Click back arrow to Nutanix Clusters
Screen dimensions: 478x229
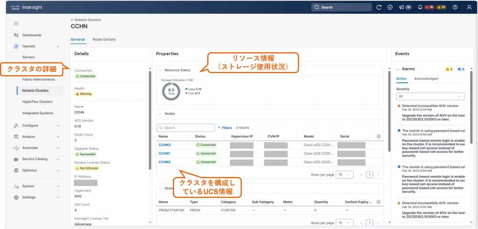72,20
